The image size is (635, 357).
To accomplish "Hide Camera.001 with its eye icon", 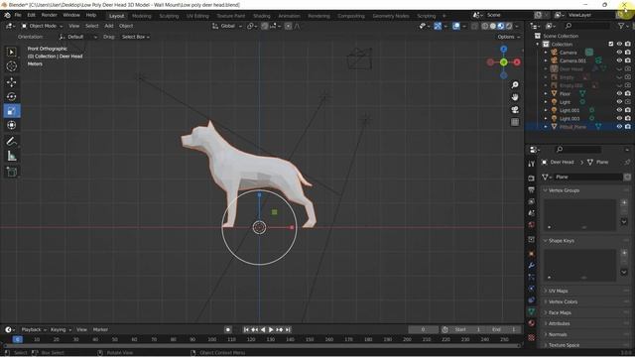I will coord(619,60).
